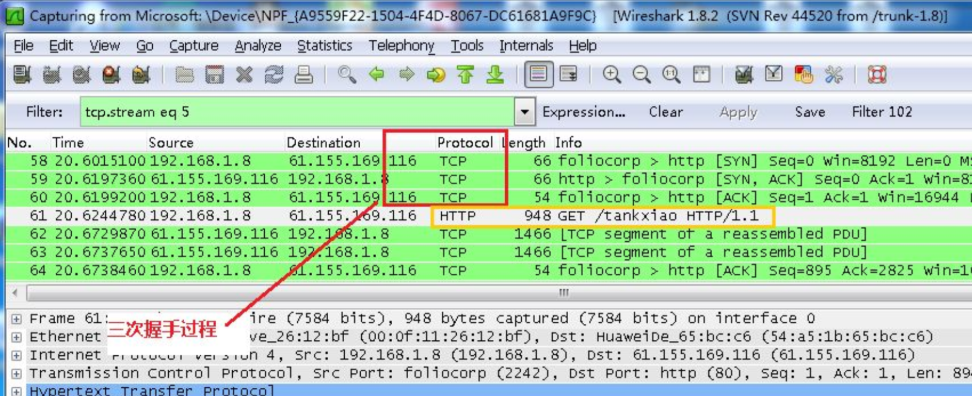Sort by the Source column header
The width and height of the screenshot is (972, 396).
(x=171, y=143)
